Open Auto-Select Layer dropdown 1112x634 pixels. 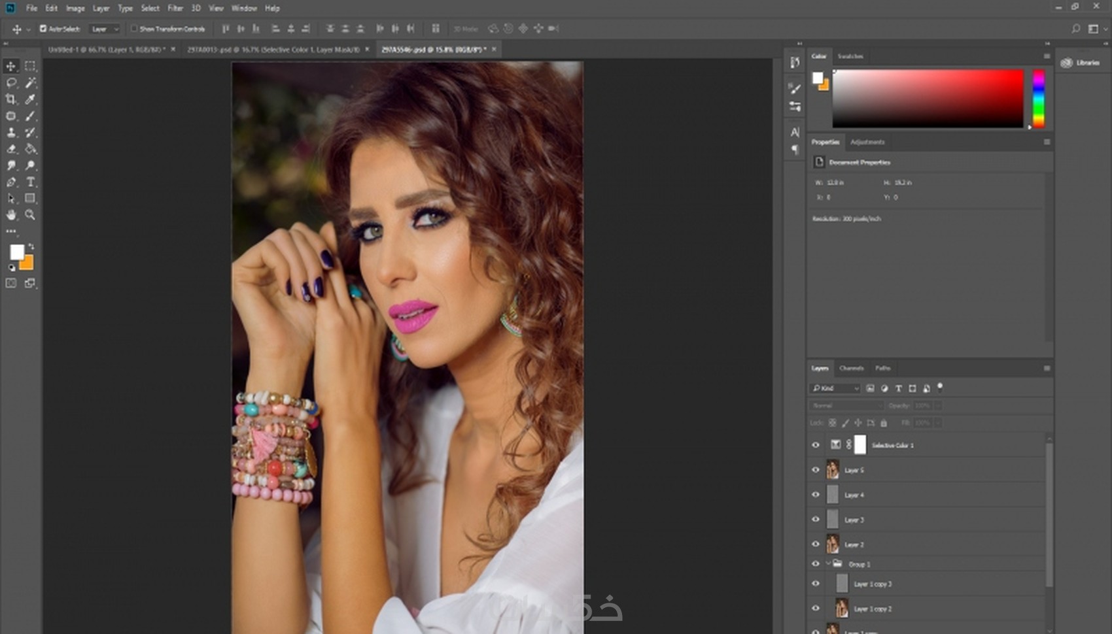[x=105, y=29]
